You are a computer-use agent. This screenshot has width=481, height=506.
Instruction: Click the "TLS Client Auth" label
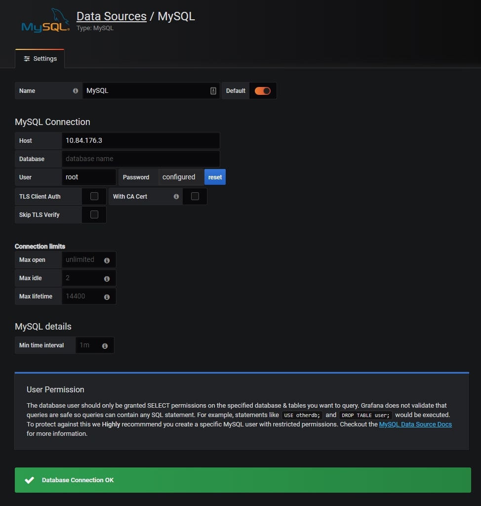[40, 197]
